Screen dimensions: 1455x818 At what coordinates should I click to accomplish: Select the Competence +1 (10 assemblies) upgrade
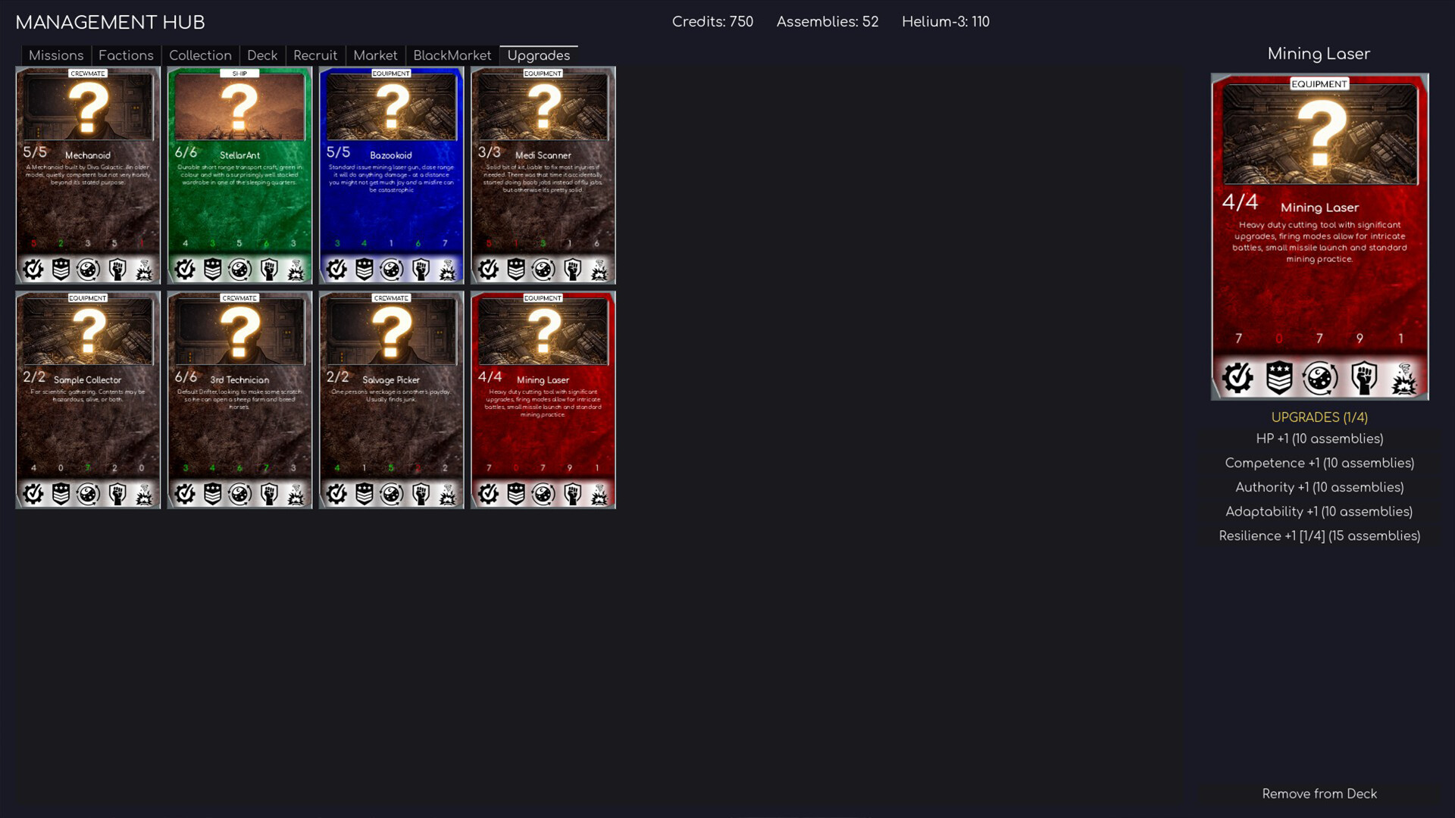click(x=1319, y=463)
